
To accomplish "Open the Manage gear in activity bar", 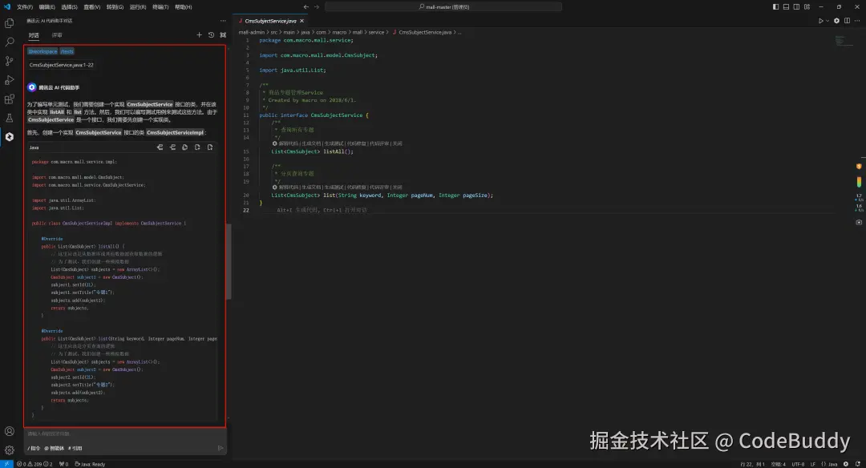I will 10,450.
